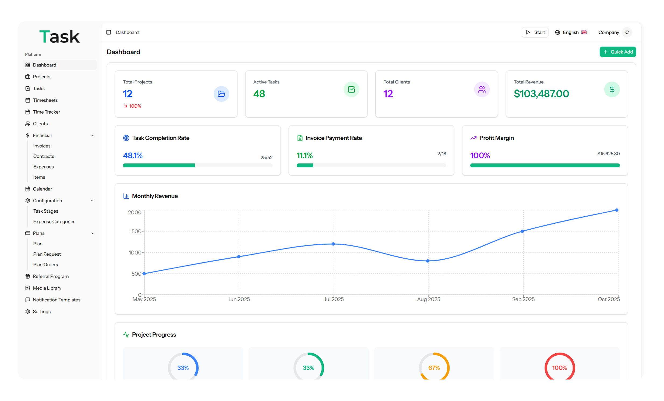Start the timer with Start button

point(535,32)
